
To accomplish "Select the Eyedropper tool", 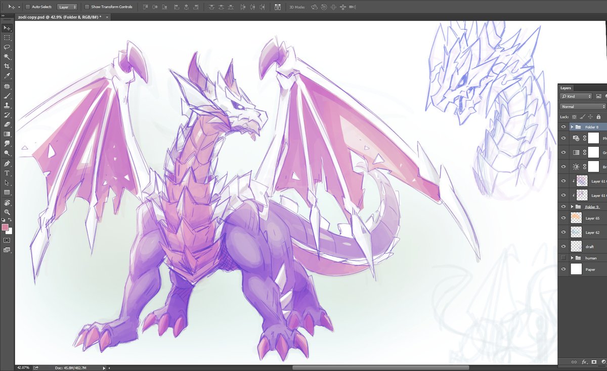I will pos(7,76).
